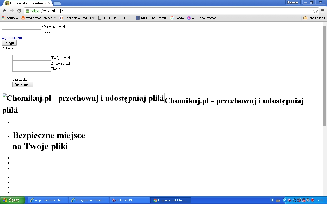Open the Google bookmark

click(x=177, y=18)
